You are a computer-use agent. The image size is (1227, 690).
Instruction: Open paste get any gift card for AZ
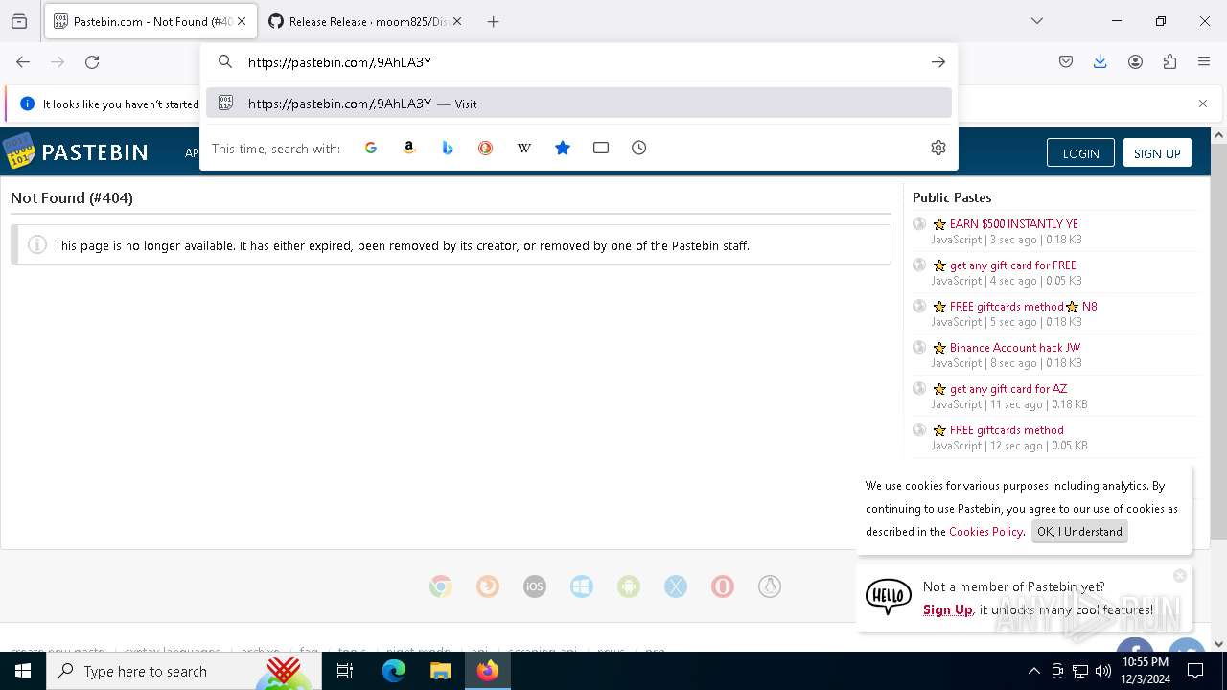[1008, 389]
